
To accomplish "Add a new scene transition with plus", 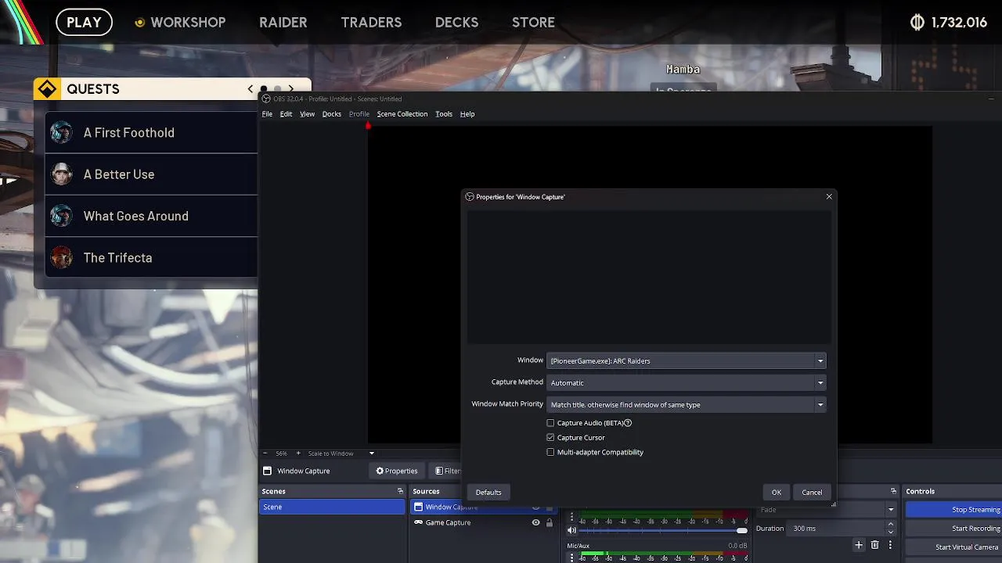I will point(859,544).
